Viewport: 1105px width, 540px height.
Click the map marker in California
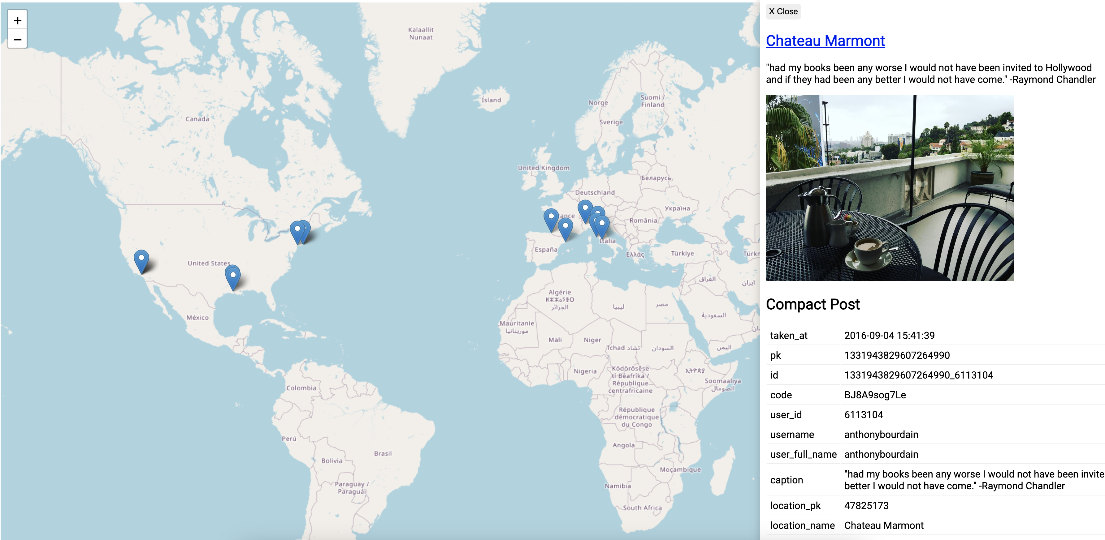[141, 259]
